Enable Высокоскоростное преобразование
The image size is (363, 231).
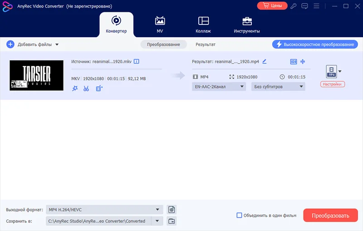[315, 44]
